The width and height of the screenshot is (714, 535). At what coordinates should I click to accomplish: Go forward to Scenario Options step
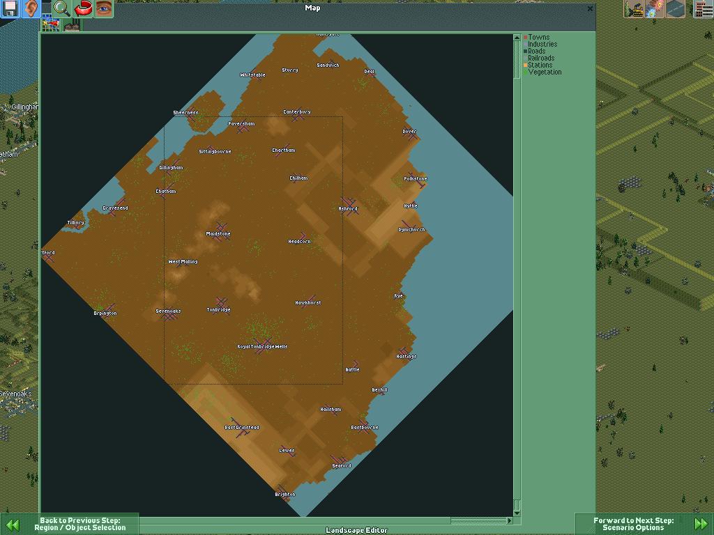point(644,524)
